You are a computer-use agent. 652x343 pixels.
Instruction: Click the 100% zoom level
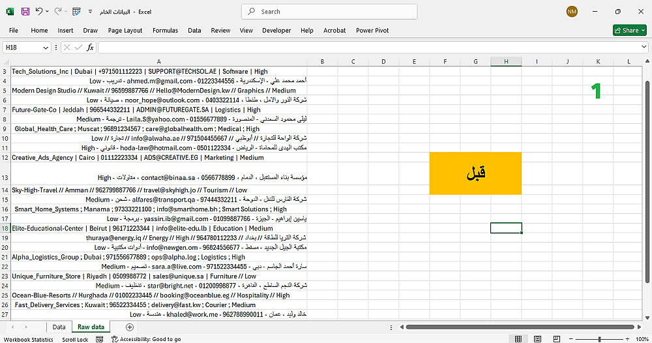[x=642, y=339]
